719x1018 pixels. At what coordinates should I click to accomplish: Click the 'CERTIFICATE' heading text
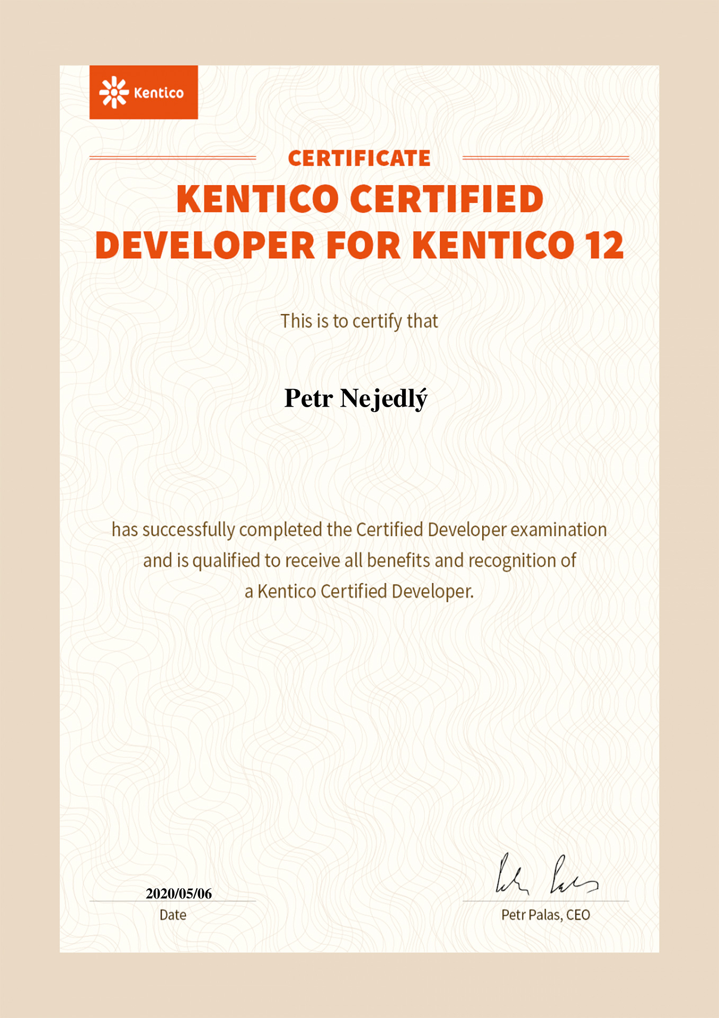click(x=359, y=159)
